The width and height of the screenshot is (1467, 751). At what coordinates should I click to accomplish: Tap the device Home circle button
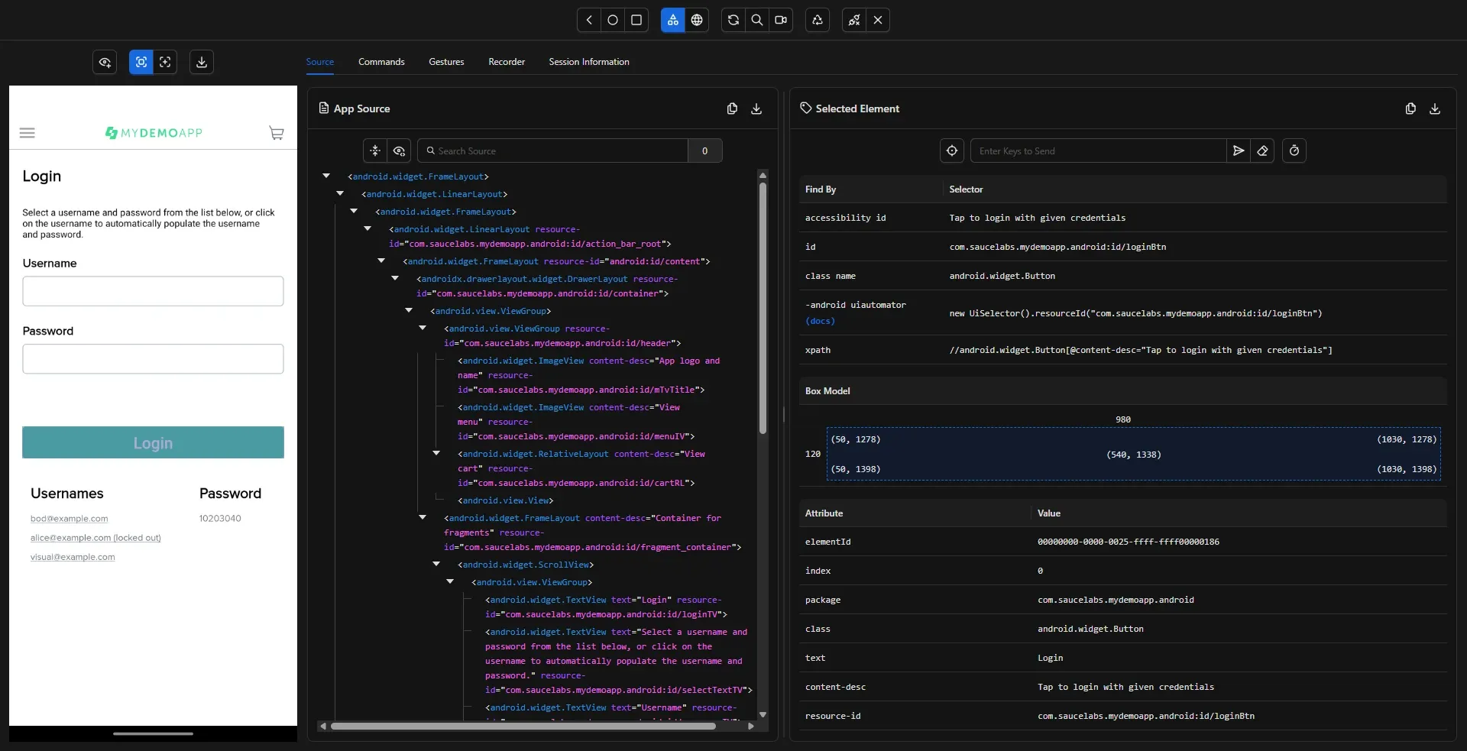tap(613, 20)
